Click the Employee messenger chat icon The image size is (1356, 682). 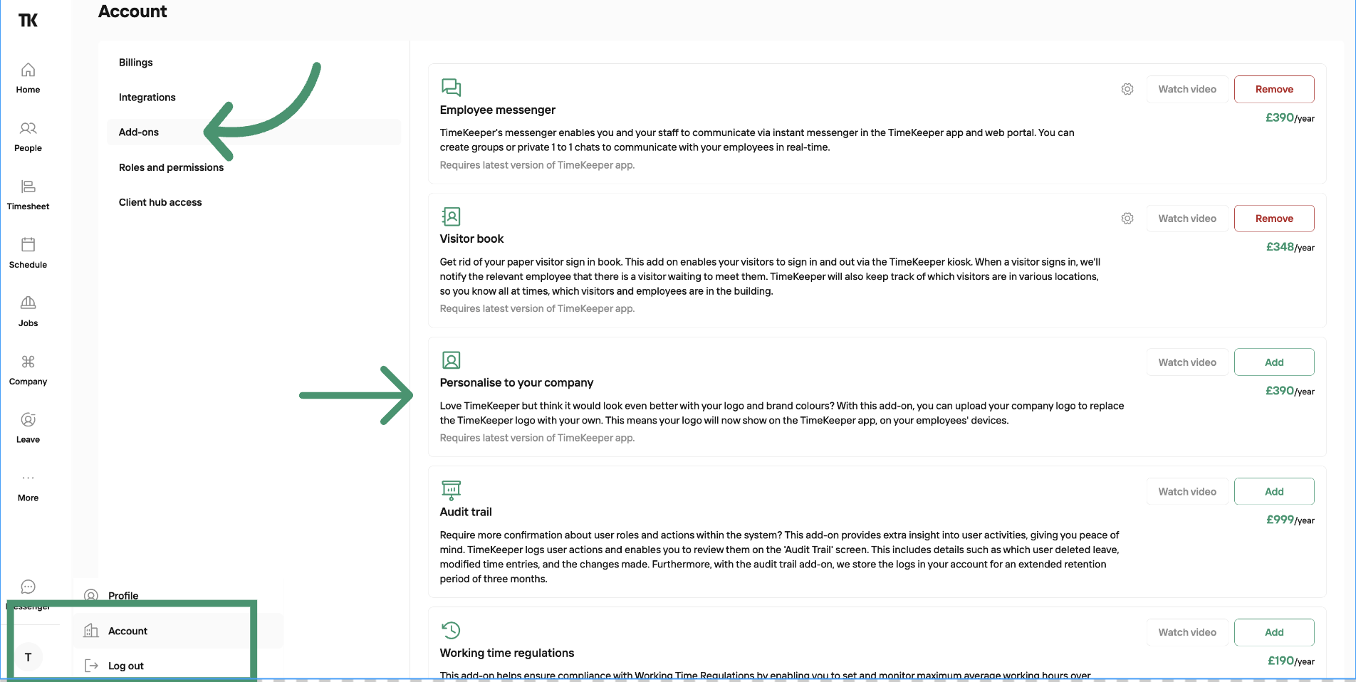tap(452, 87)
